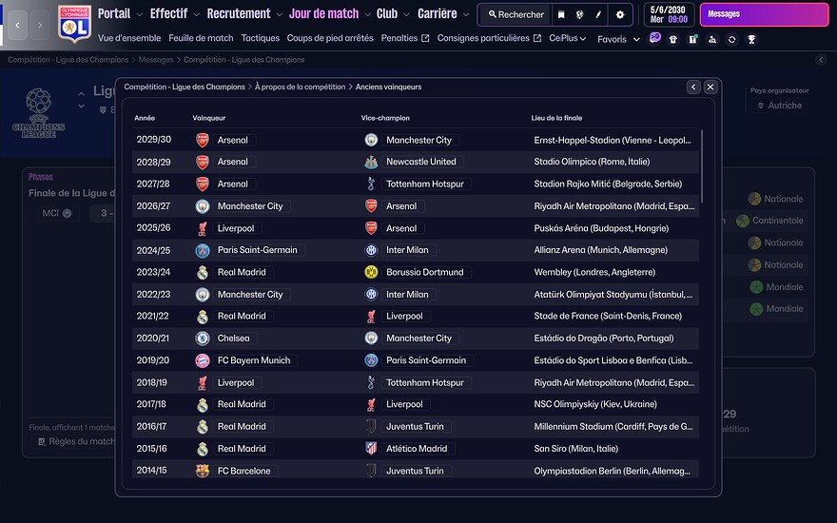Click the Rechercher search button
Image resolution: width=837 pixels, height=523 pixels.
(x=516, y=15)
